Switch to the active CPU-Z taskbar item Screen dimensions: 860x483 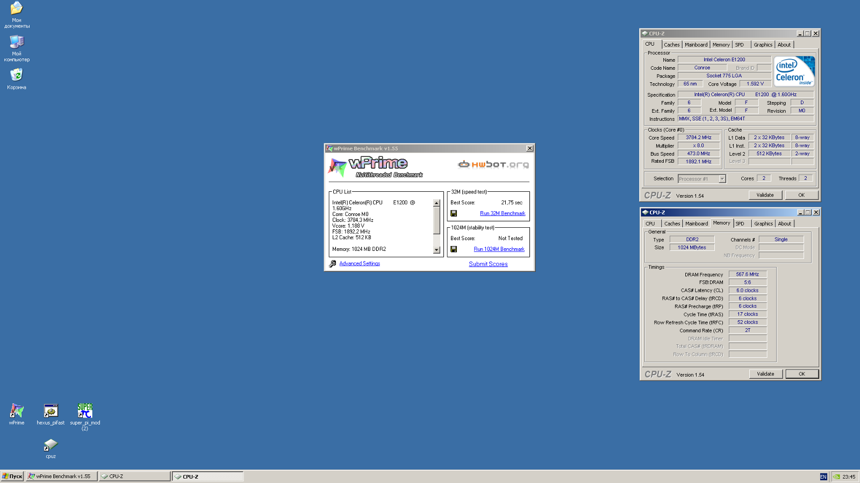pos(207,476)
